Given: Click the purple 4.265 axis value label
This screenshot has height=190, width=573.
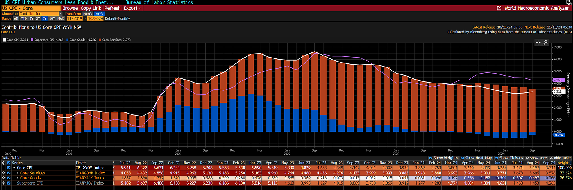Looking at the screenshot, I should click(x=560, y=80).
